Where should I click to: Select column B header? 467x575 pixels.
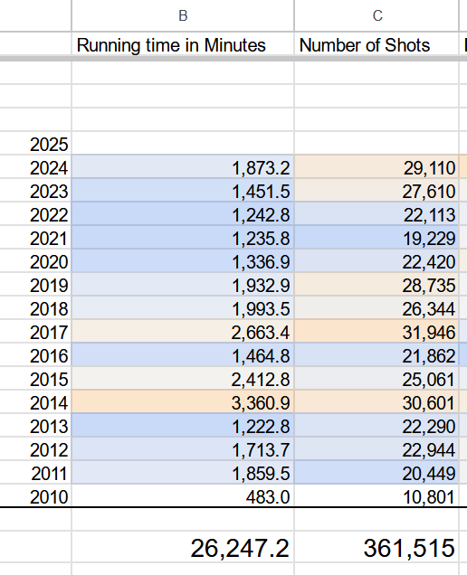pos(183,15)
